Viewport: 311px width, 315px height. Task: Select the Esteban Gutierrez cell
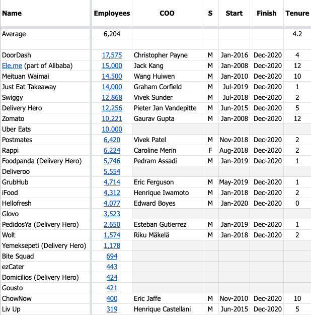[x=167, y=224]
